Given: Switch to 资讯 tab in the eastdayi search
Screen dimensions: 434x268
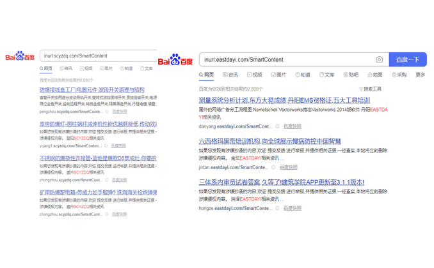Looking at the screenshot, I should (230, 75).
